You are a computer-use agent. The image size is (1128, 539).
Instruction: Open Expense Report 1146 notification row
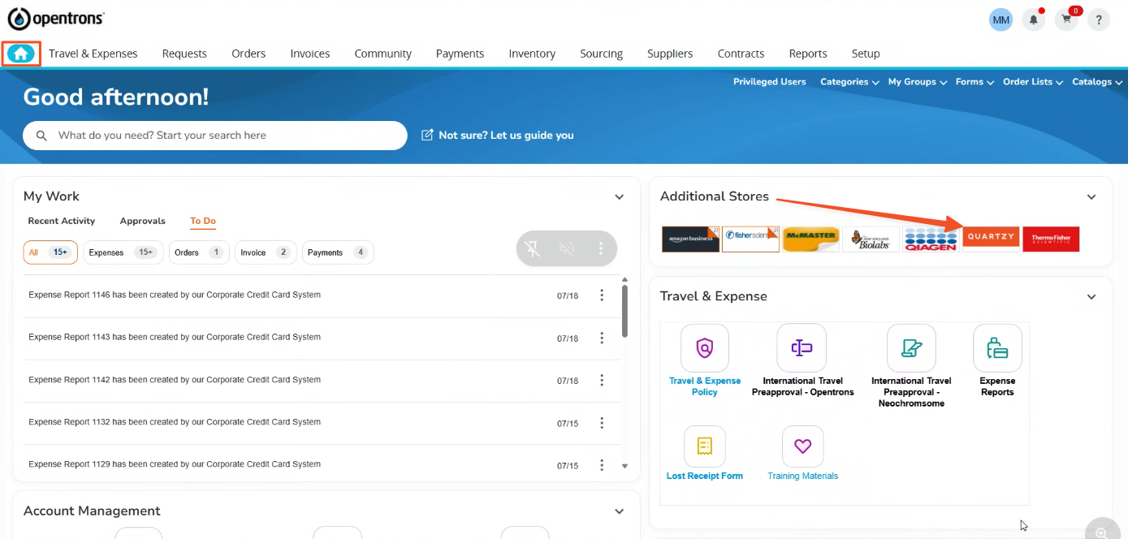click(321, 295)
